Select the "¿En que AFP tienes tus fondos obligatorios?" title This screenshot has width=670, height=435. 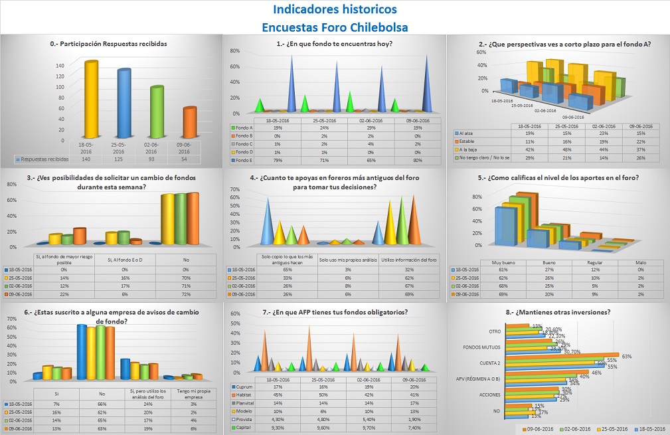(335, 312)
